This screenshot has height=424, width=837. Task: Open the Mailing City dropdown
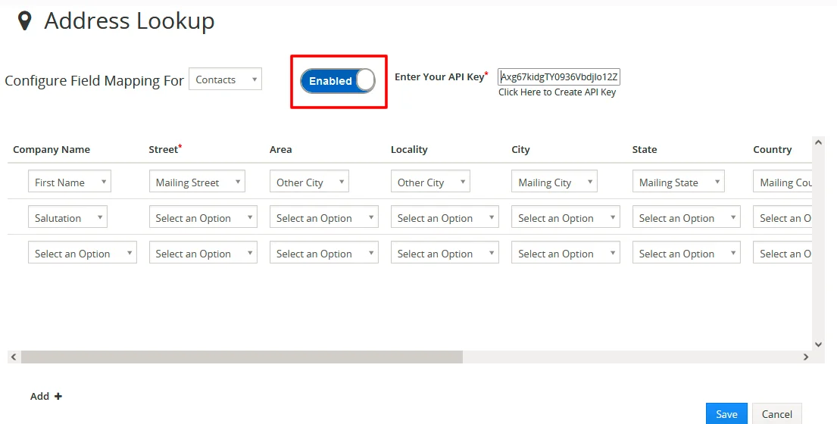[554, 182]
